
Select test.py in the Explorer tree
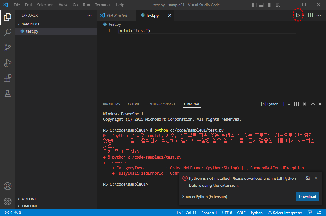coord(56,31)
